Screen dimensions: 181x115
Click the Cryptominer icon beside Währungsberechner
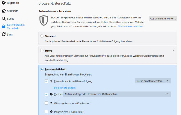tap(51, 103)
